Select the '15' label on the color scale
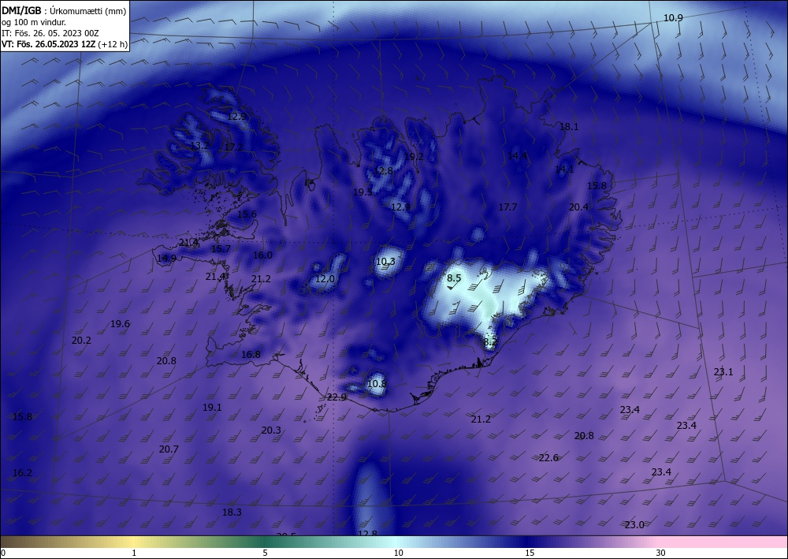 (x=530, y=553)
